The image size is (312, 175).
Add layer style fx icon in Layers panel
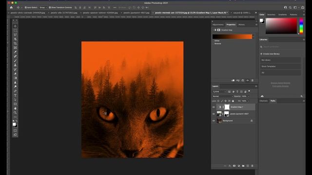[230, 166]
